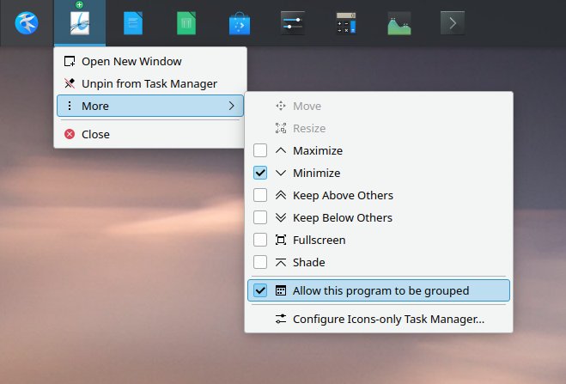Open the Discover software store icon
Screen dimensions: 566x384
tap(240, 24)
